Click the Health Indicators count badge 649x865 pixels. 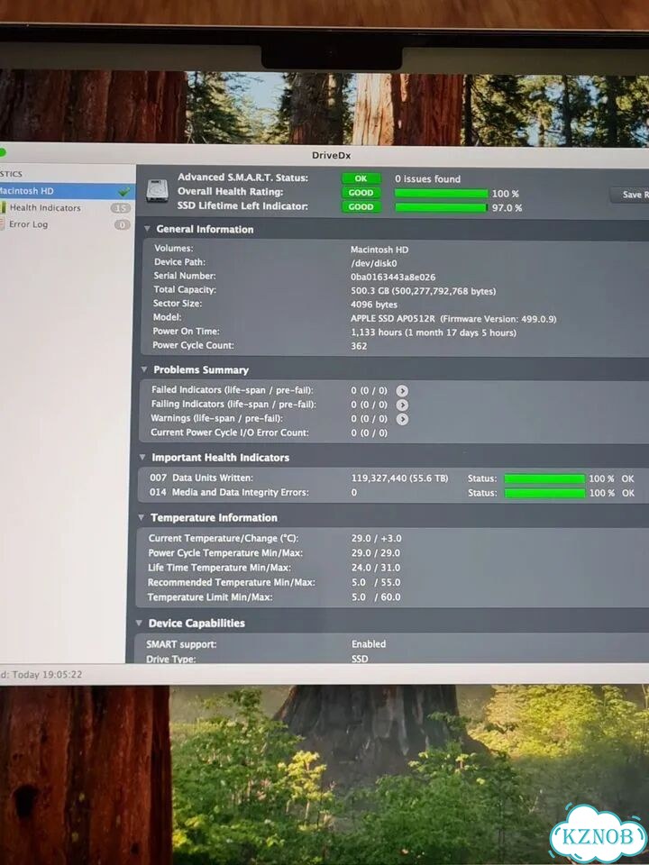tap(120, 208)
